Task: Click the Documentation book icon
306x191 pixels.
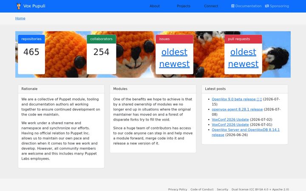Action: coord(232,6)
